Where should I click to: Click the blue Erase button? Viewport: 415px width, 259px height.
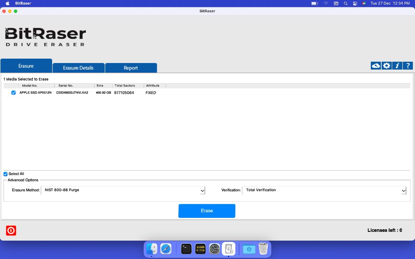pos(207,211)
